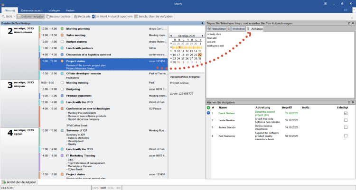Click the Budgeting status circle

click(62, 89)
